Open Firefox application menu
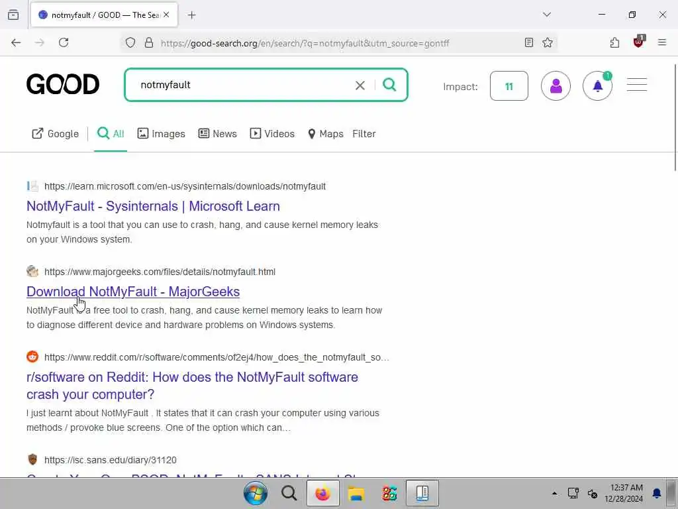 [x=662, y=42]
